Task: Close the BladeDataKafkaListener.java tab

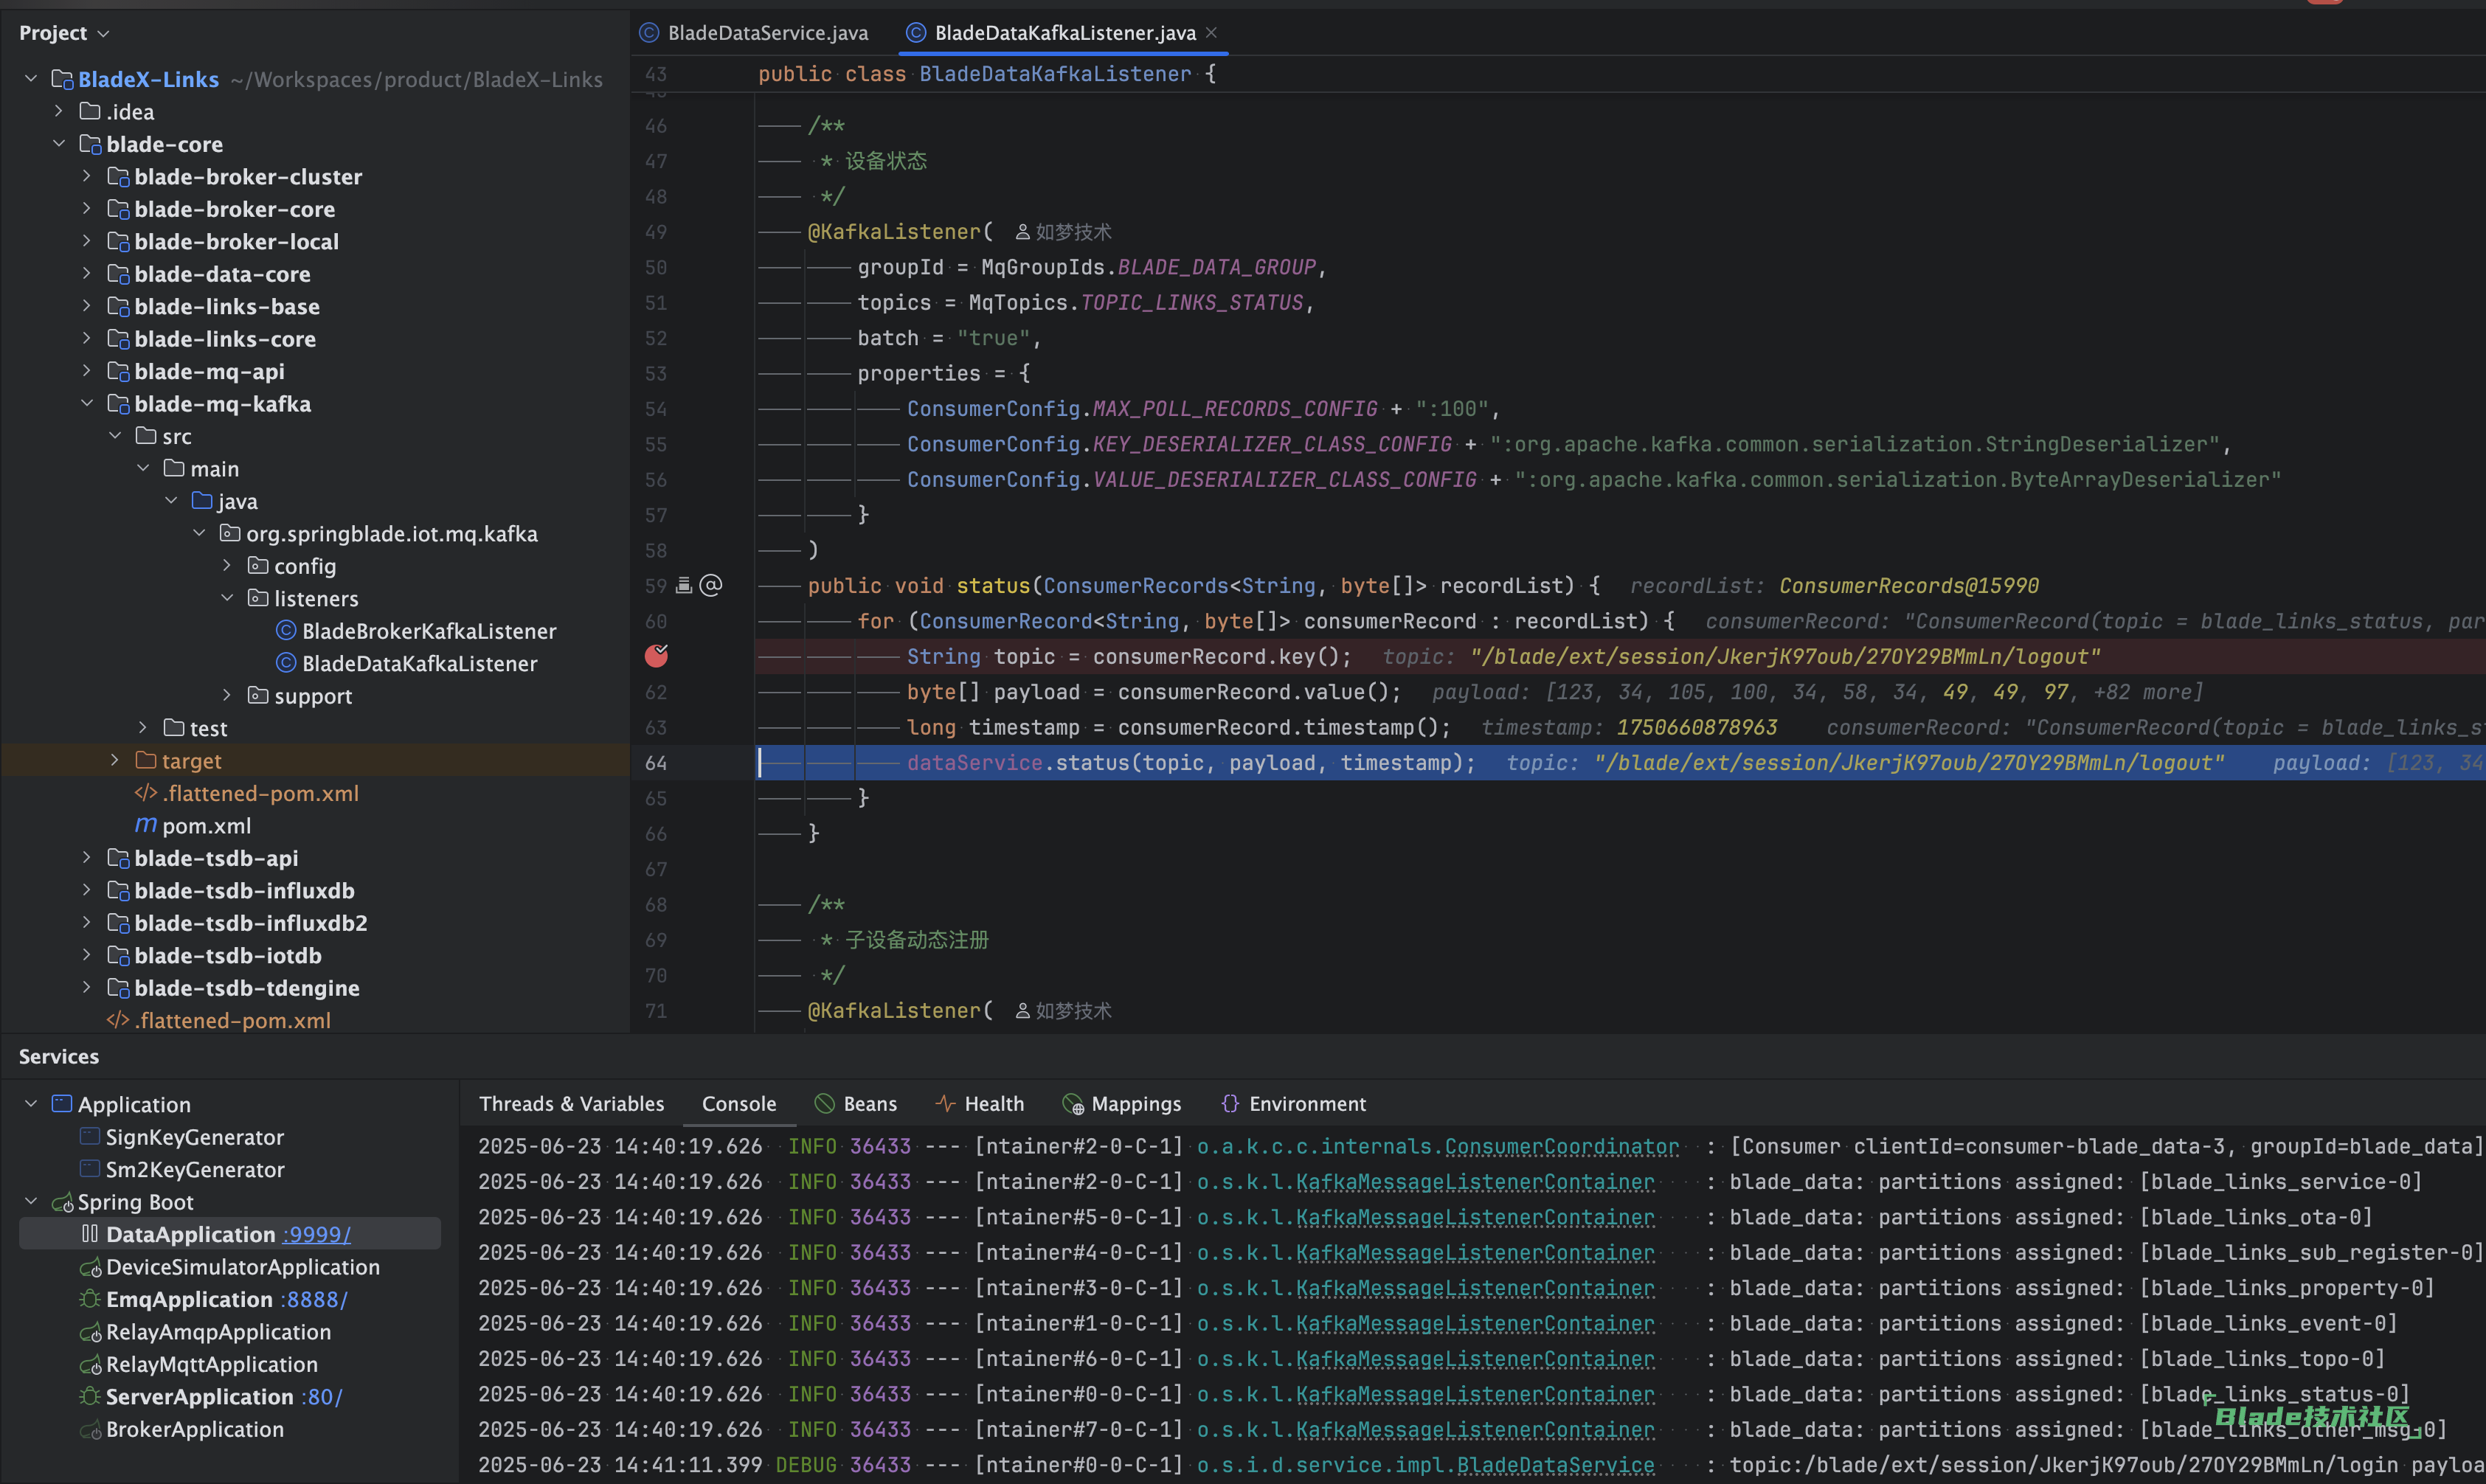Action: pos(1211,32)
